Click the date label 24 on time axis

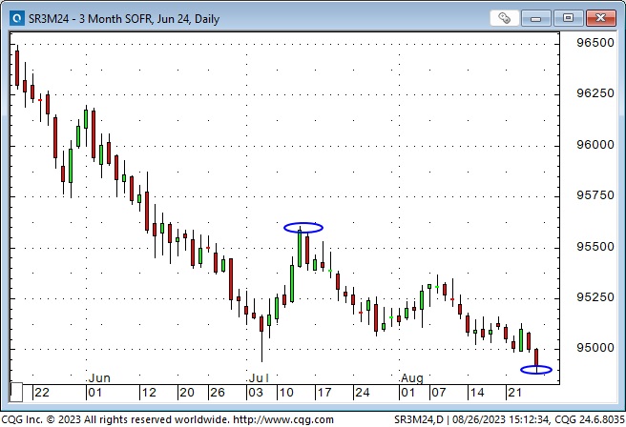pos(362,393)
